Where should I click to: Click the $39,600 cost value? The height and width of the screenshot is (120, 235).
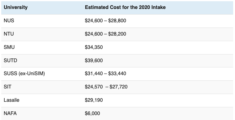94,61
